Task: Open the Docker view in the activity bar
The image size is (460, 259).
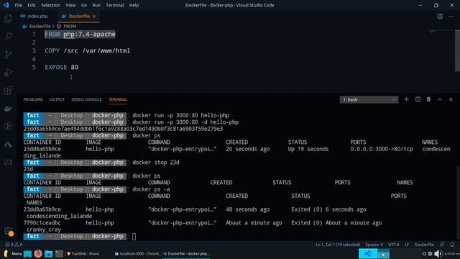Action: click(x=8, y=109)
